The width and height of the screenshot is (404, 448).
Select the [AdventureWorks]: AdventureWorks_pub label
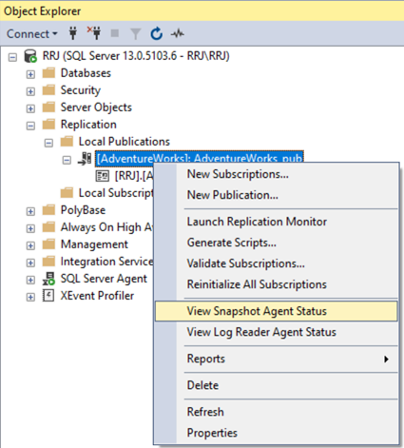tap(200, 158)
